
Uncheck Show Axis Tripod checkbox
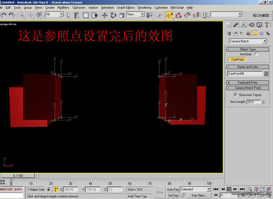click(235, 95)
